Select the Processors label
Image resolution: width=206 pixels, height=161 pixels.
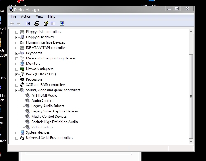tap(34, 79)
